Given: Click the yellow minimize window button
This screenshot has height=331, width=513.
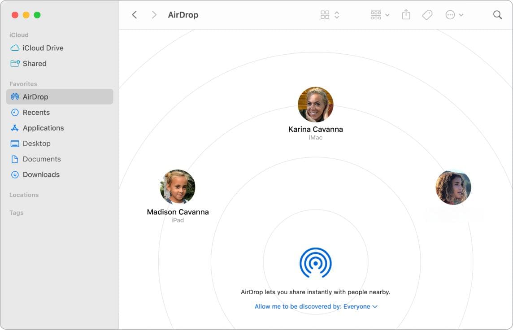Looking at the screenshot, I should pos(26,15).
